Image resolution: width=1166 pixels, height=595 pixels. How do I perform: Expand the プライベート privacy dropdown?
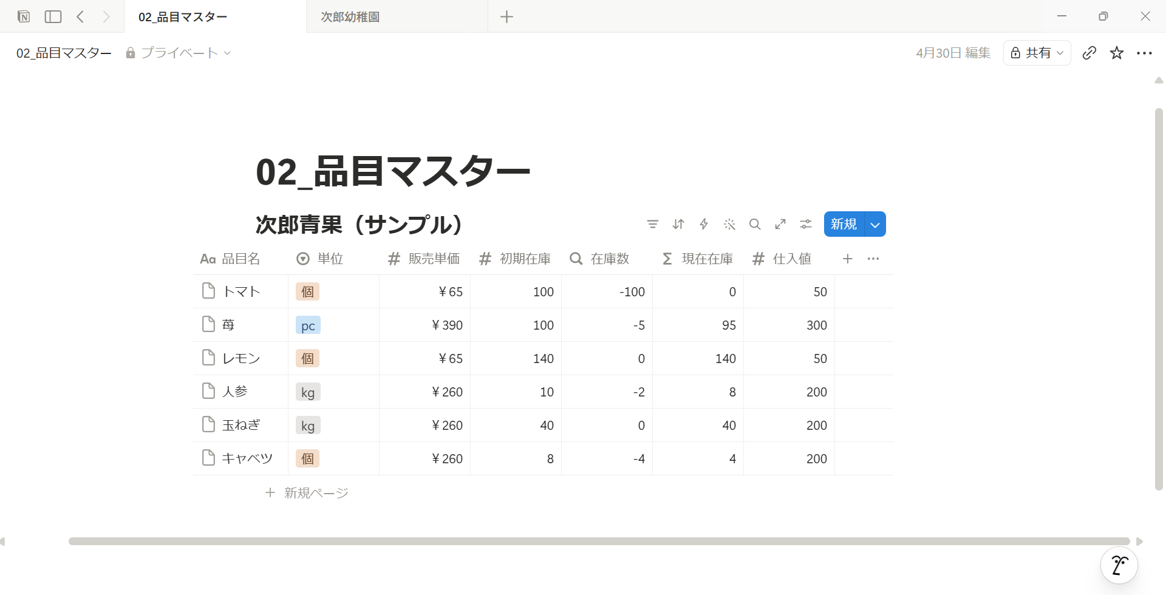tap(179, 53)
